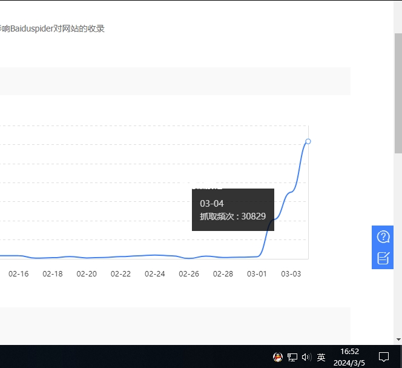
Task: Click the QQ penguin tray icon
Action: coord(278,357)
